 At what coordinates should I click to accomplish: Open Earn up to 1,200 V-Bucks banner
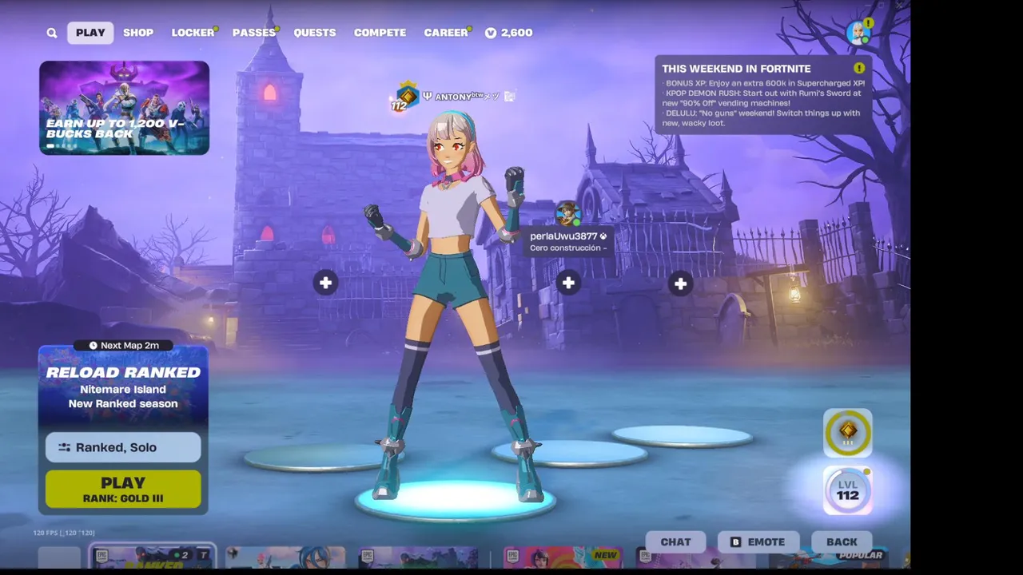(125, 108)
